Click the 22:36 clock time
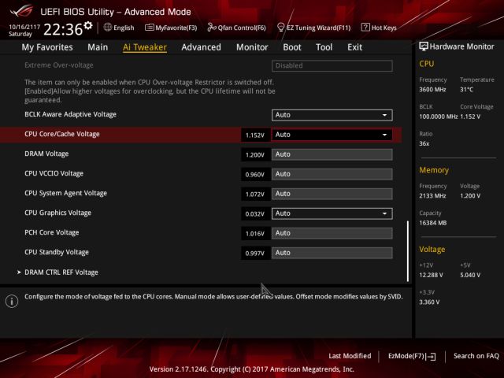 click(x=63, y=30)
